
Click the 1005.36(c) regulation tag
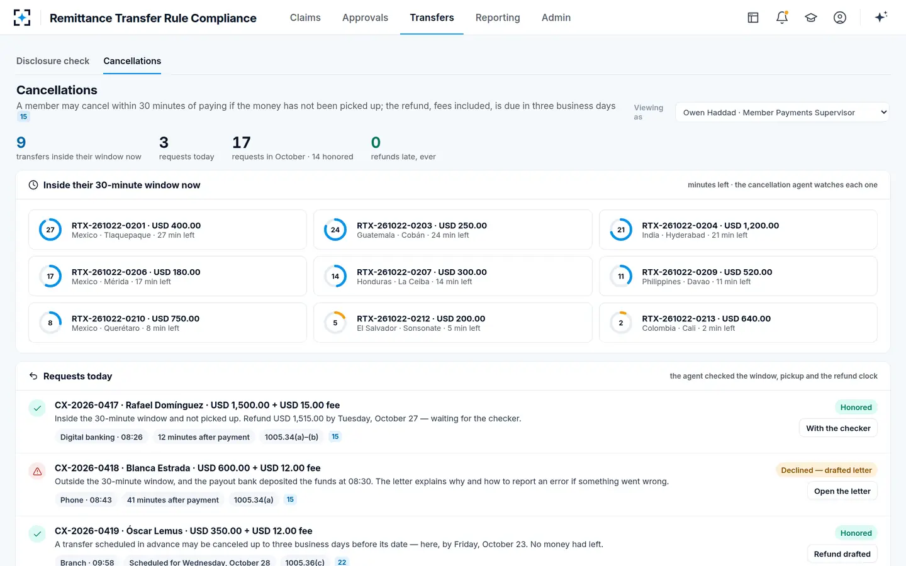click(x=305, y=562)
